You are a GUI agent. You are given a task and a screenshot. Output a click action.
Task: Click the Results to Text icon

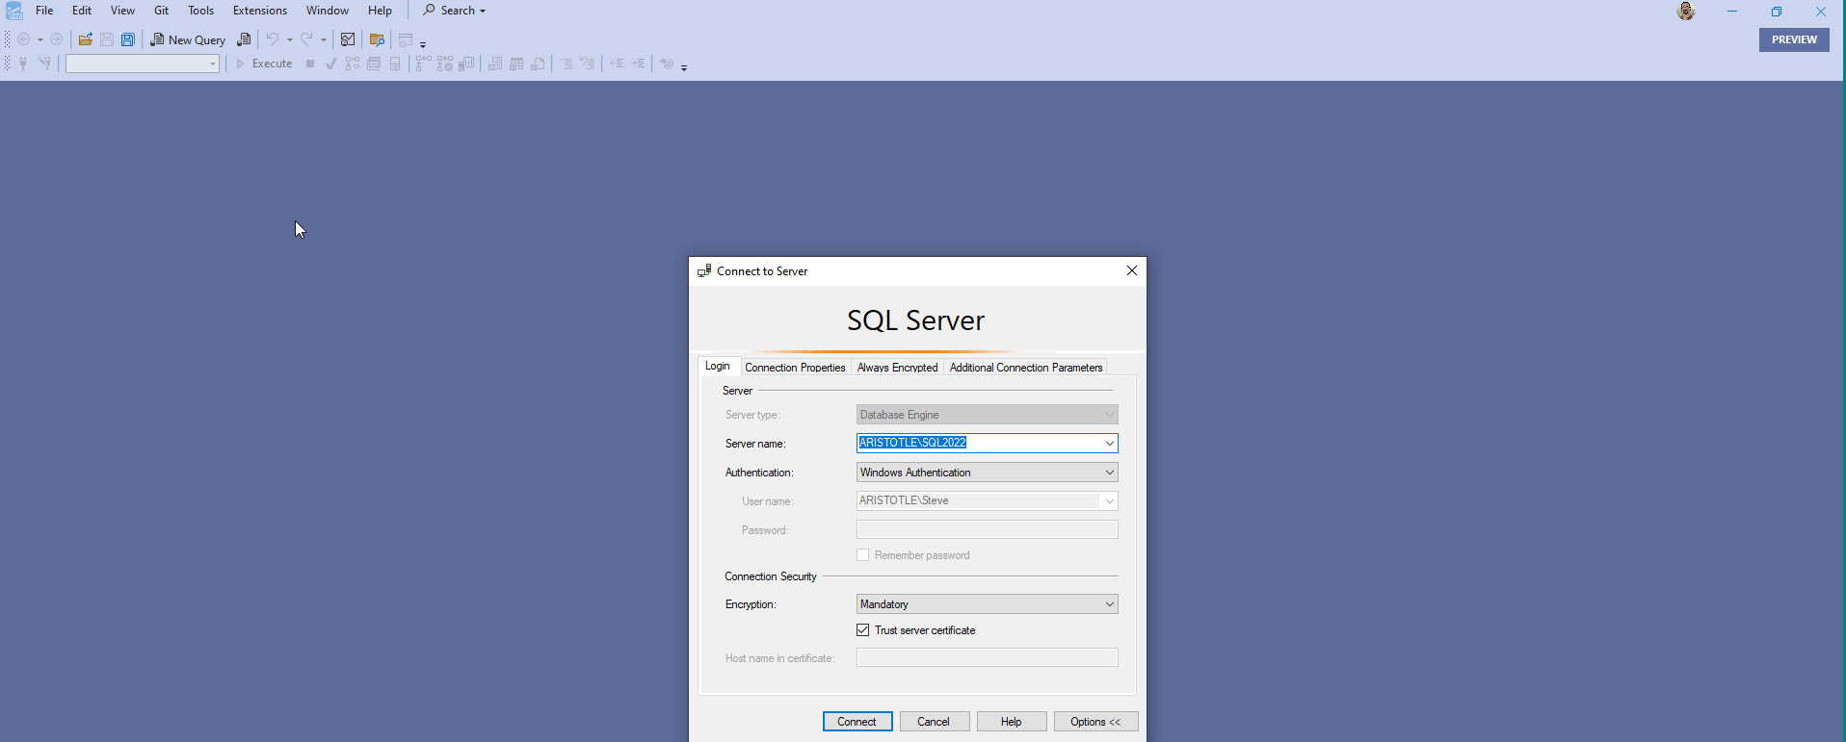click(x=495, y=64)
